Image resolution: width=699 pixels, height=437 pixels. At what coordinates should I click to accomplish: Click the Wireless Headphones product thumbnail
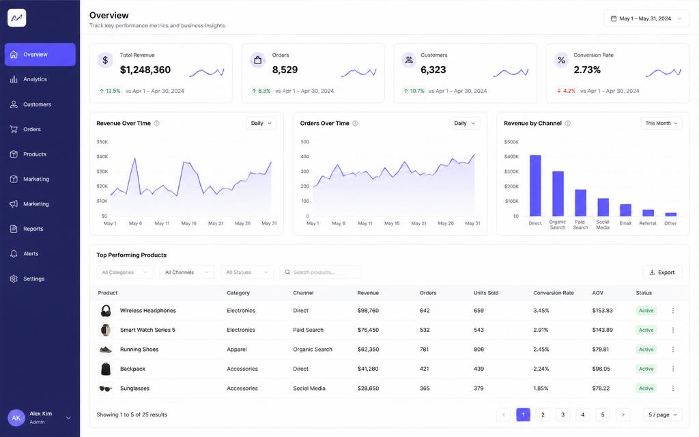click(x=106, y=311)
